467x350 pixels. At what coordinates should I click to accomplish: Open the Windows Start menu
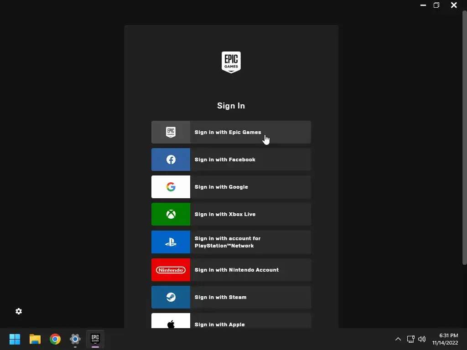(x=15, y=339)
